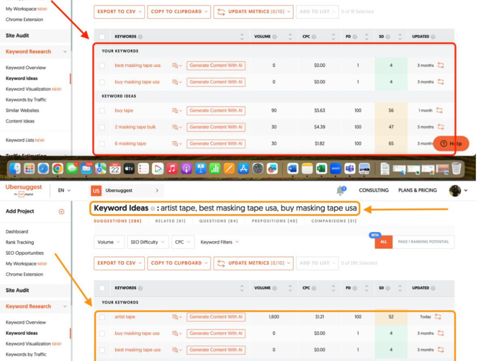Click the swap icon in 'Update Metrics' near '0 of 286 Selected'
481x361 pixels.
click(221, 263)
